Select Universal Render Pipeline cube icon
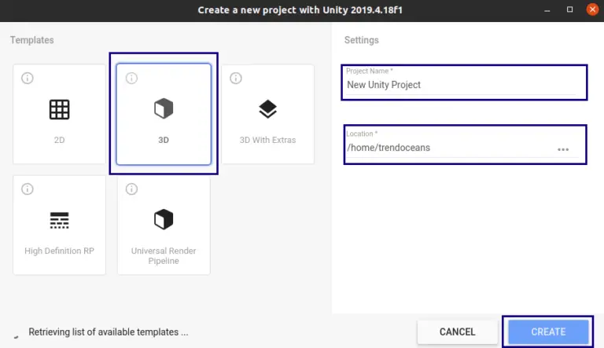 163,220
